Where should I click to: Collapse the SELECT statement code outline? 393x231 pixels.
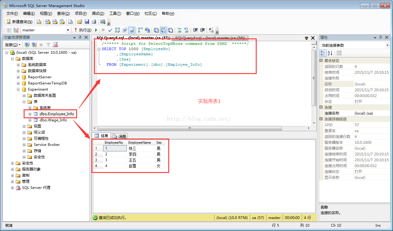click(99, 49)
